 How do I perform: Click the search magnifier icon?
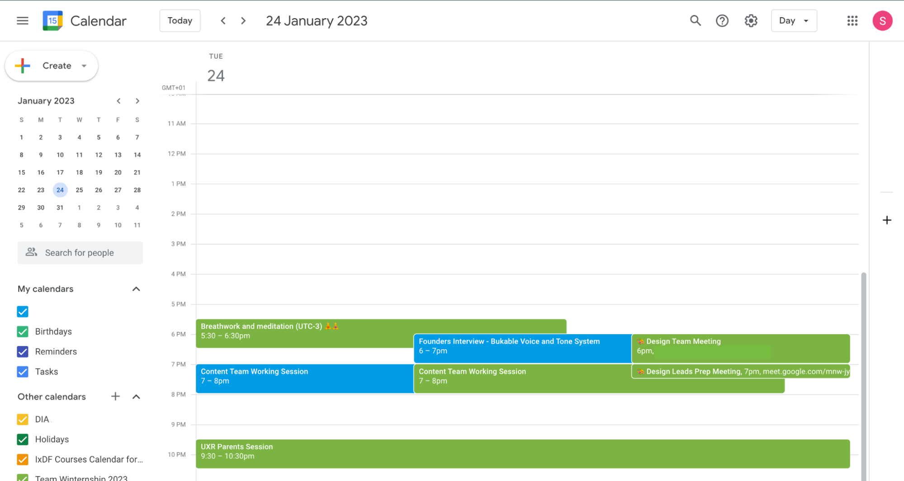tap(695, 21)
